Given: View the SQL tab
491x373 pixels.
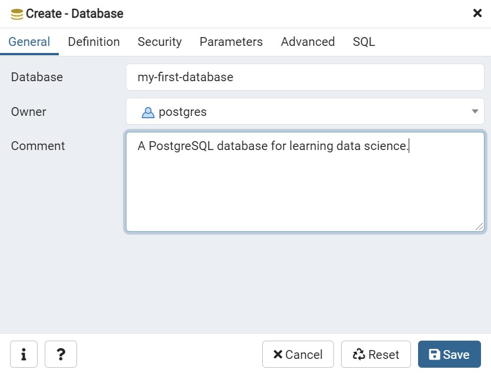Looking at the screenshot, I should pos(363,42).
